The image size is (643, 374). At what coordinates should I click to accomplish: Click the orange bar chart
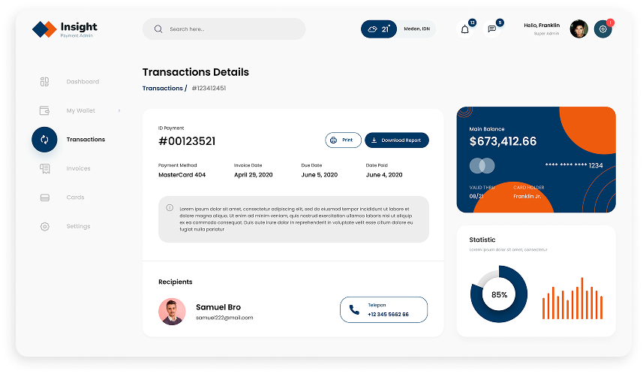[x=572, y=298]
